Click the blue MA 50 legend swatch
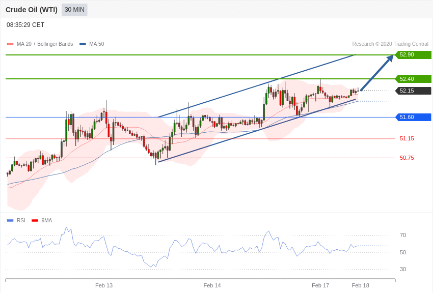 [x=83, y=44]
